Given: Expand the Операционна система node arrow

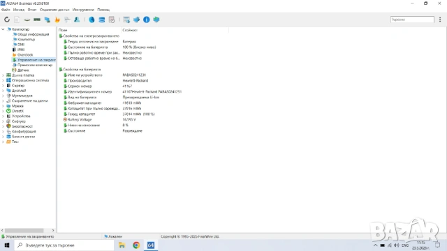Looking at the screenshot, I should pyautogui.click(x=3, y=80).
